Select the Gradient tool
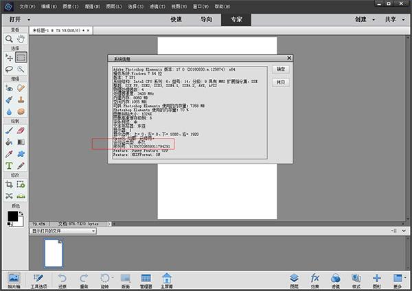This screenshot has height=291, width=412. (21, 142)
